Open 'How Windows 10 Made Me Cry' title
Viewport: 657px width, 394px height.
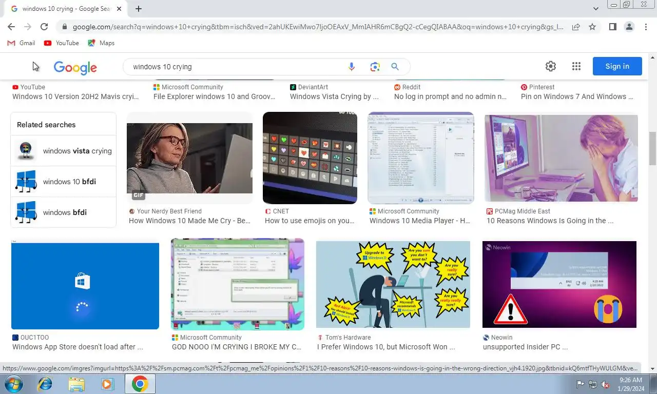point(189,221)
